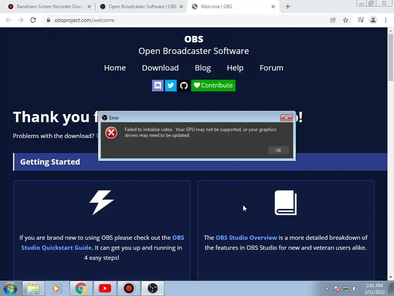Click the taskbar clock showing 2:41 AM
394x296 pixels.
(374, 289)
